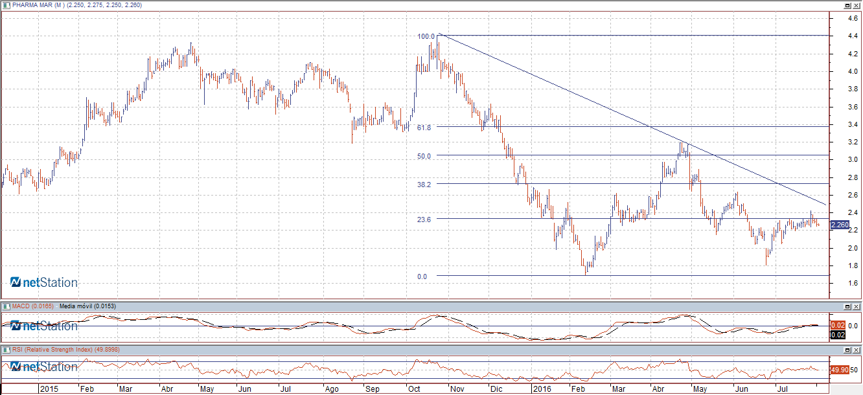
Task: Click the Media móvil (0.0153) label
Action: 86,306
